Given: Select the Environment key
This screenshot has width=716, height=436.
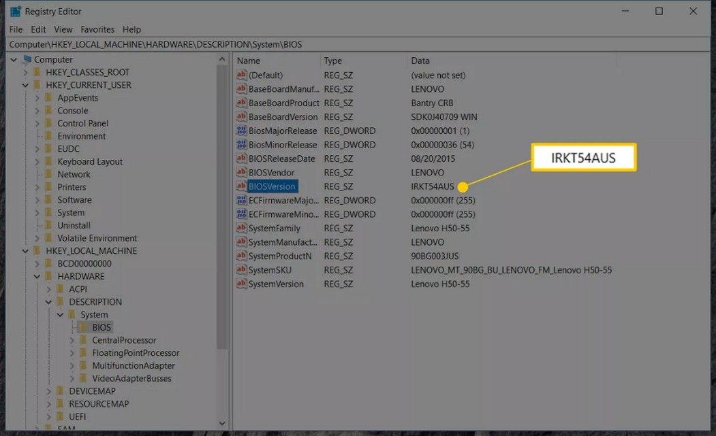Looking at the screenshot, I should click(81, 136).
